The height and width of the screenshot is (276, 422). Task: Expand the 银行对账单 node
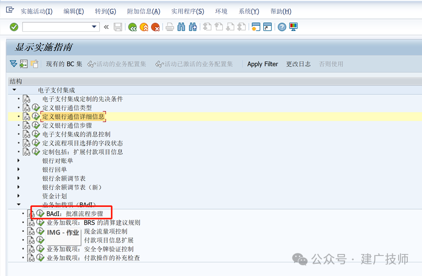18,161
